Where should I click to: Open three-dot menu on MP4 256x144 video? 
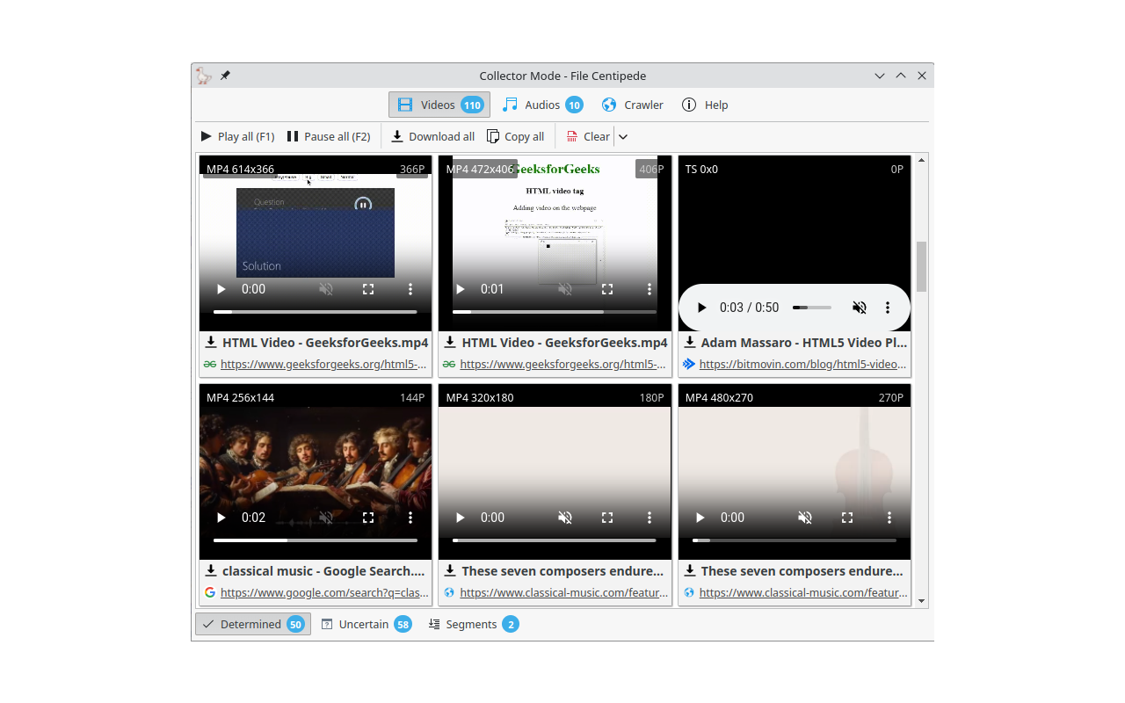click(x=410, y=518)
